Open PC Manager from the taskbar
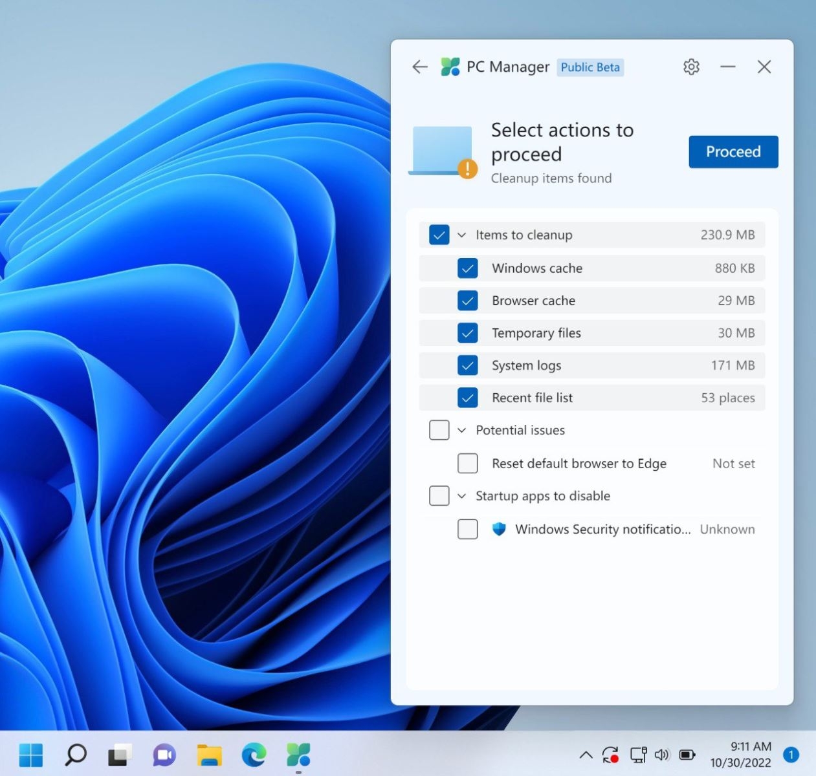The height and width of the screenshot is (776, 816). 298,754
